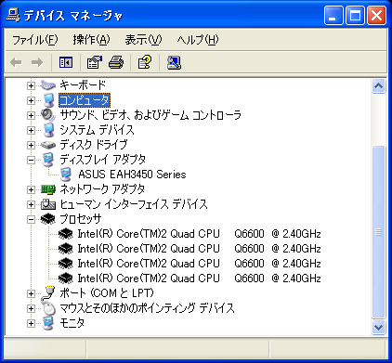Expand the コンピュータ node
Screen dimensions: 392x363
click(31, 100)
